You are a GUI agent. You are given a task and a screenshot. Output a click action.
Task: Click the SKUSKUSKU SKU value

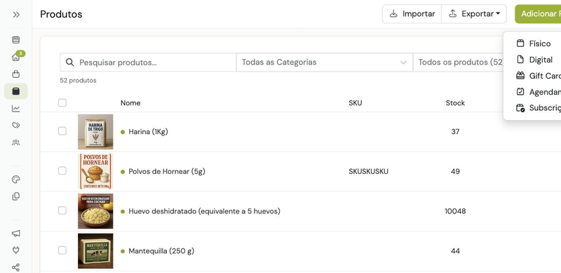point(369,172)
